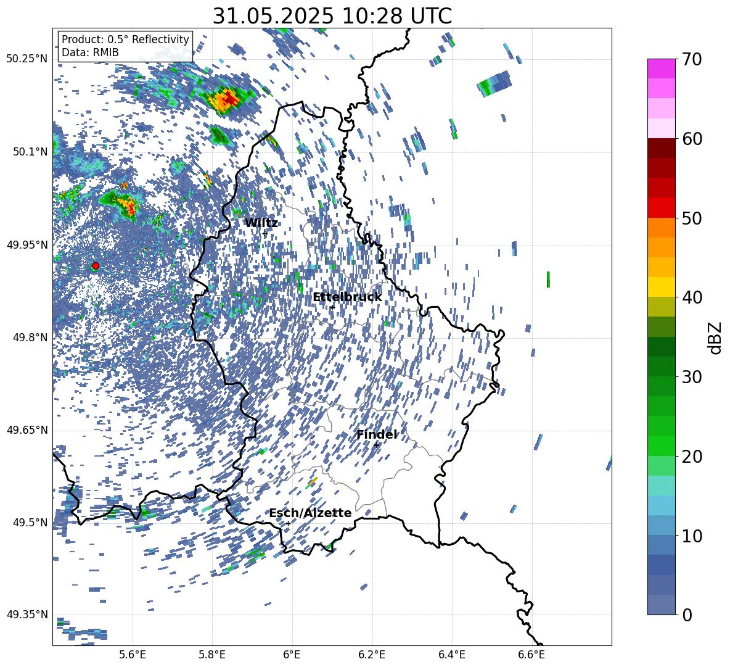The width and height of the screenshot is (730, 667).
Task: Click the title "31.05.2025 10:28 UTC"
Action: pos(332,16)
